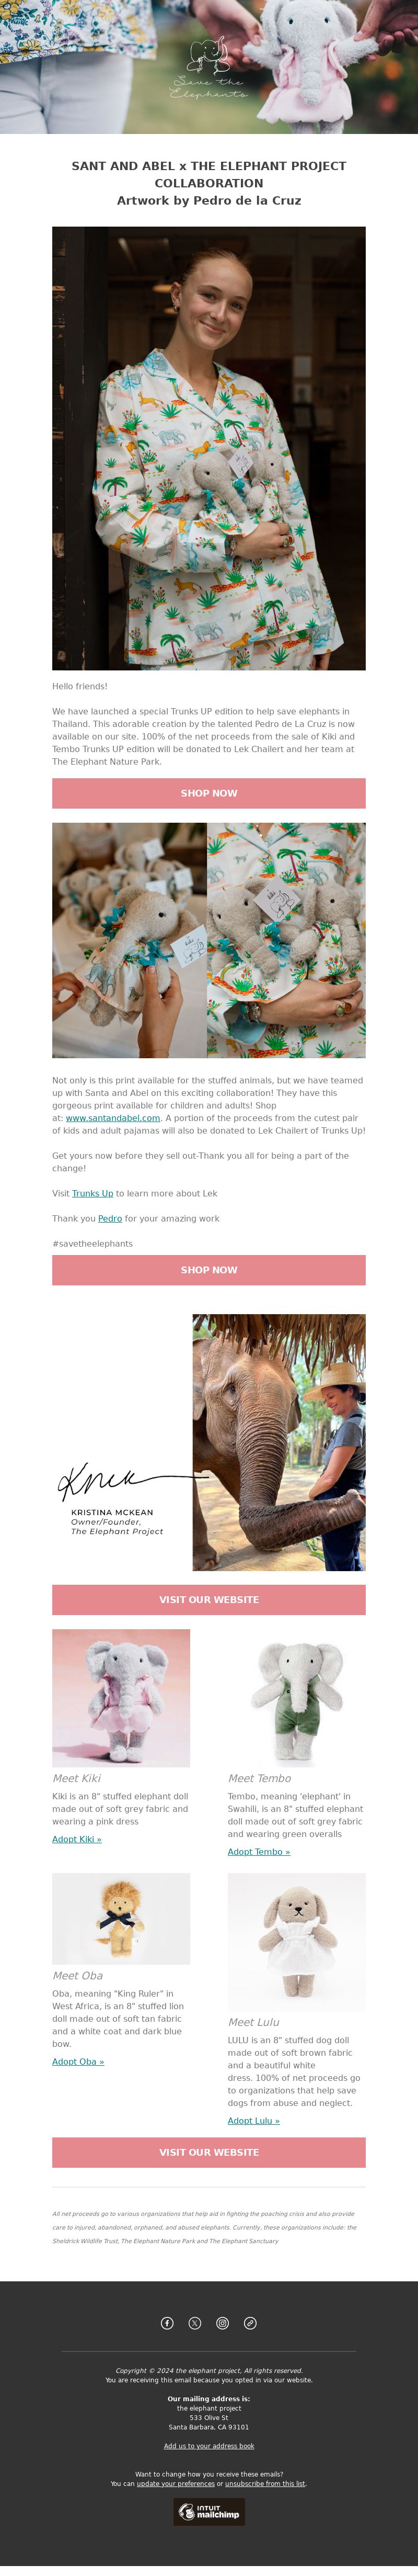Screen dimensions: 418x2576
Task: Click Adopt Oba link
Action: coord(78,2061)
